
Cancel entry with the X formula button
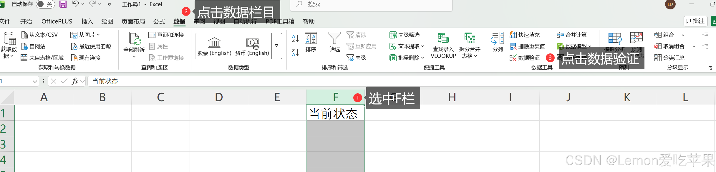pyautogui.click(x=54, y=81)
